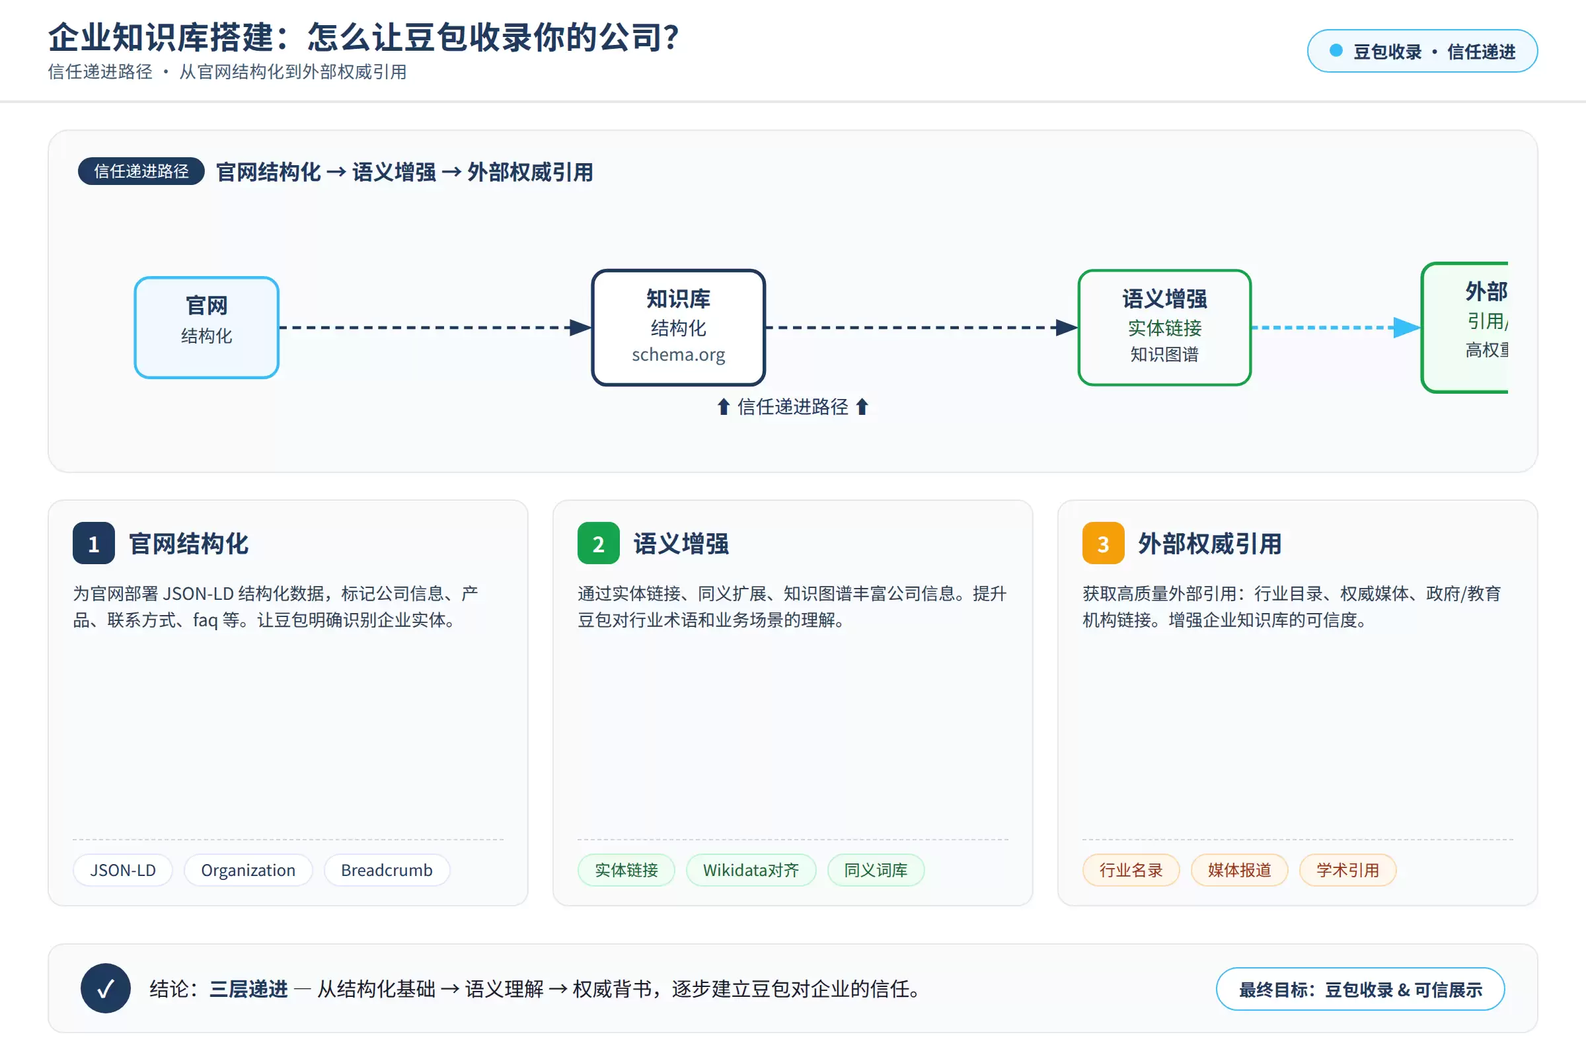Click the number 1 step icon

[94, 543]
